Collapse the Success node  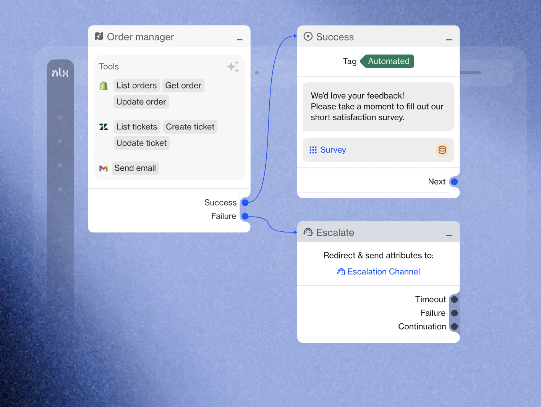(449, 39)
